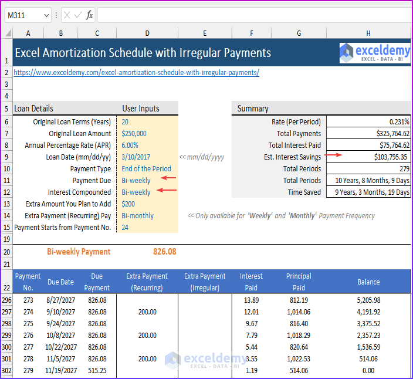The height and width of the screenshot is (379, 413).
Task: Select row 20 header
Action: pyautogui.click(x=6, y=252)
